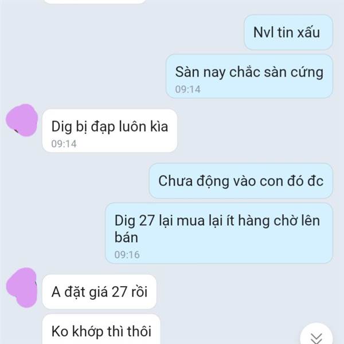Click the word "khớp" in the last message

[88, 331]
